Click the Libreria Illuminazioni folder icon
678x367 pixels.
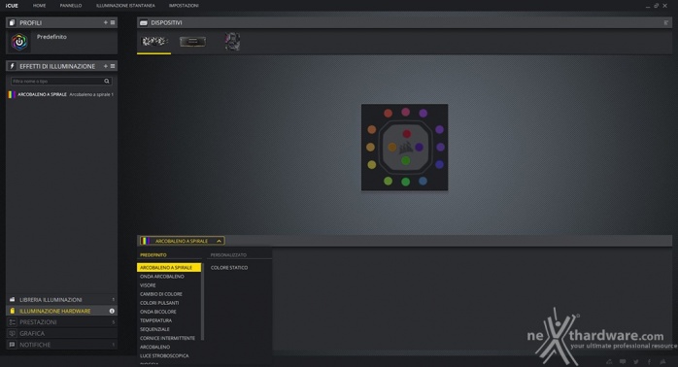(x=12, y=300)
